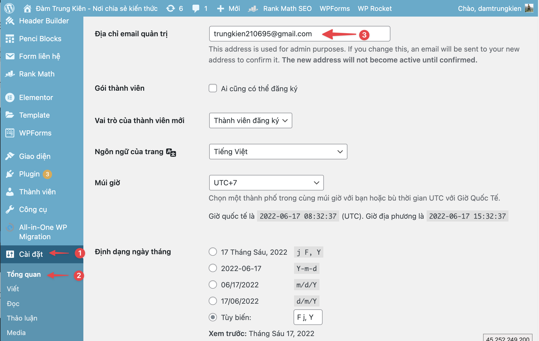
Task: Open the Tổng quan settings submenu
Action: (x=24, y=274)
